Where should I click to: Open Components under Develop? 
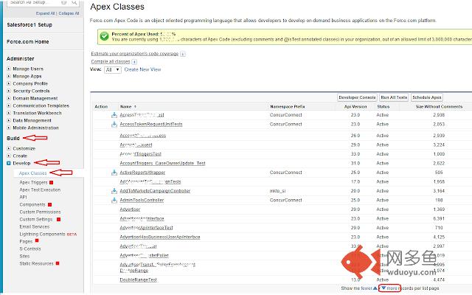(x=32, y=205)
